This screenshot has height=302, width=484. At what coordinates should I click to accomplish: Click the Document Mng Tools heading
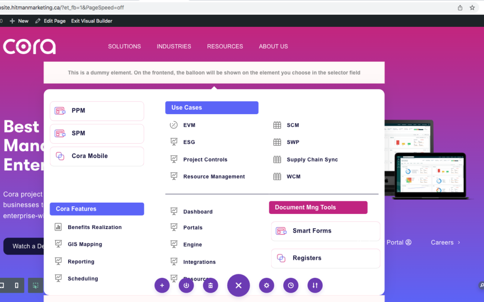click(x=318, y=208)
